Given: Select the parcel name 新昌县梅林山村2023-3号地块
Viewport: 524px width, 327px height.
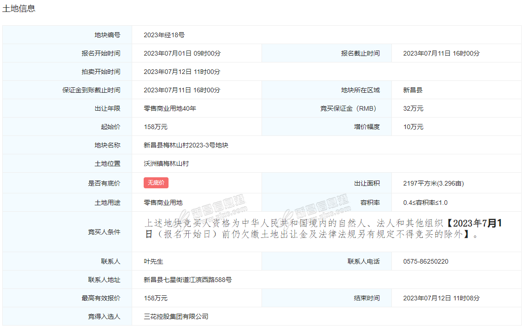Looking at the screenshot, I should [x=186, y=145].
